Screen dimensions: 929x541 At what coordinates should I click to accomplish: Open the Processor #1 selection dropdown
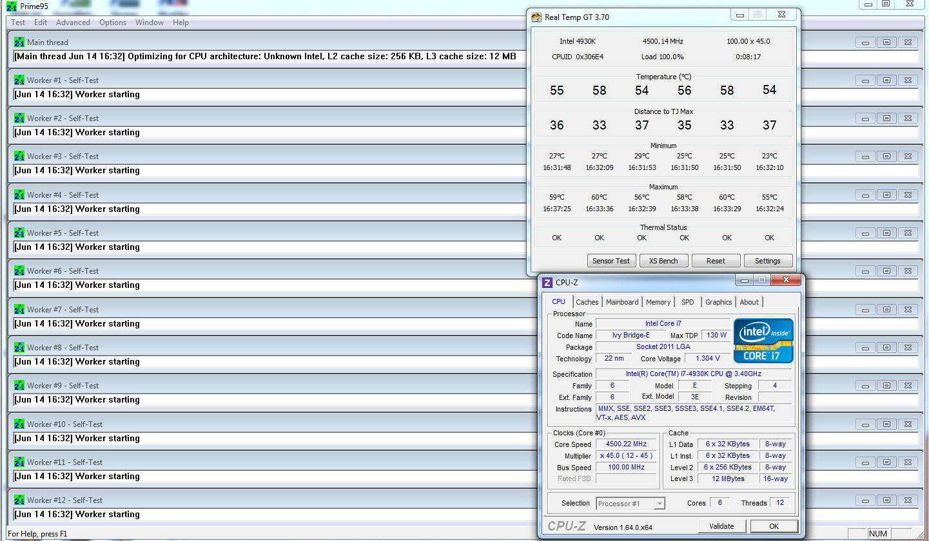point(631,504)
